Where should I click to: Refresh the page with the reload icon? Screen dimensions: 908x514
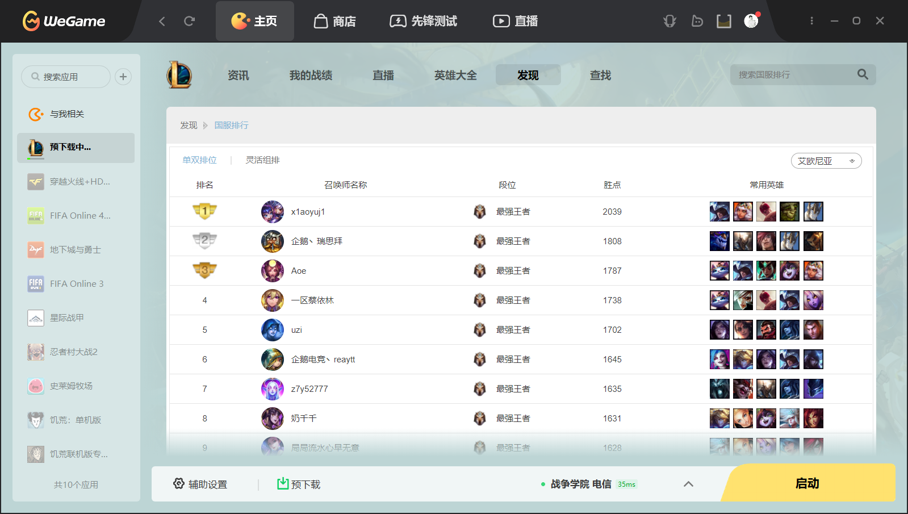click(190, 21)
